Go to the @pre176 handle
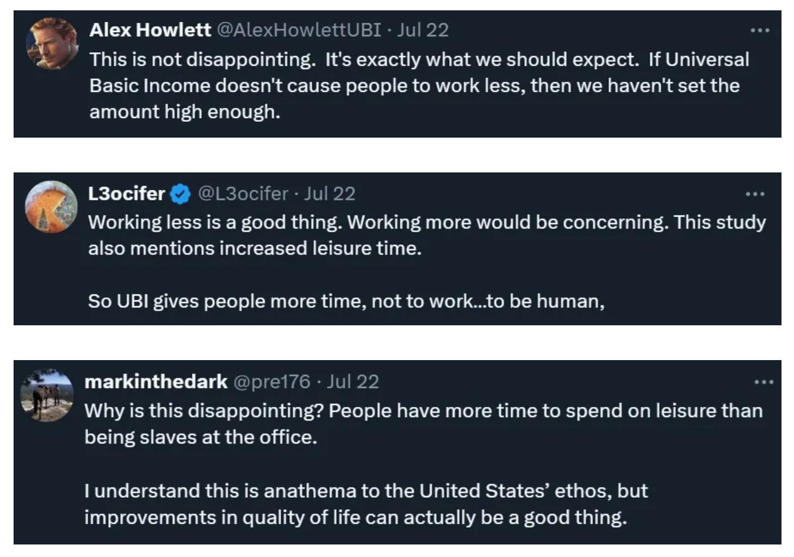794x557 pixels. 271,382
